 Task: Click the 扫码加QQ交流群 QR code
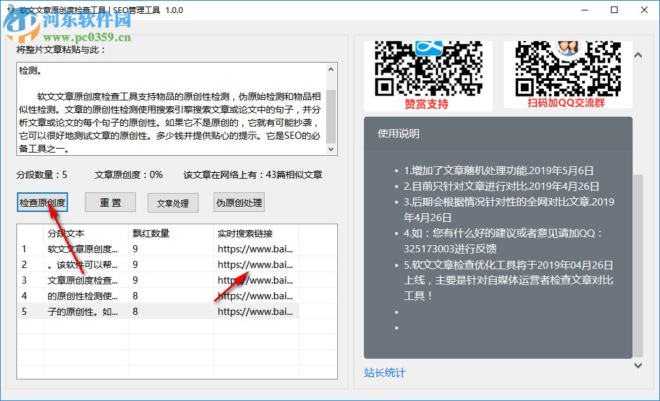point(568,74)
